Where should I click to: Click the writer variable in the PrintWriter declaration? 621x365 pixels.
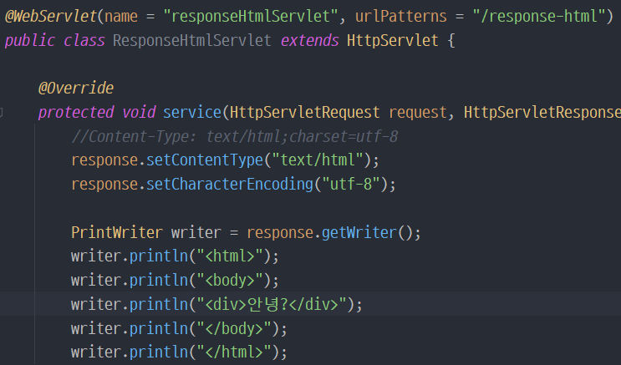click(196, 232)
